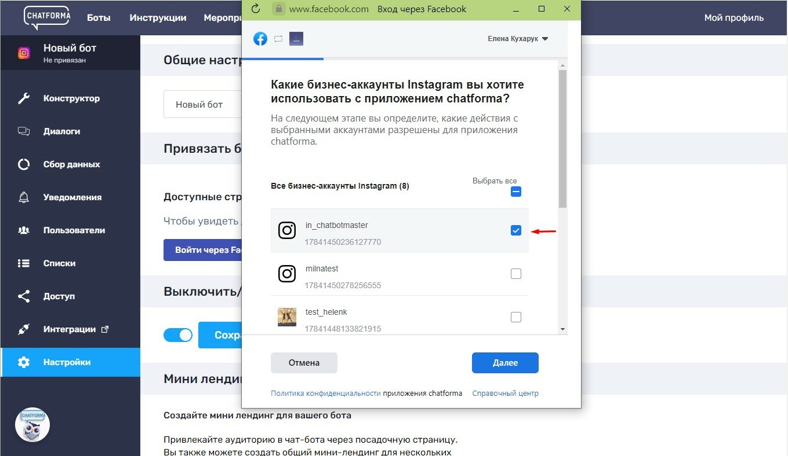Click the milnatest account name
Viewport: 788px width, 456px height.
point(322,269)
